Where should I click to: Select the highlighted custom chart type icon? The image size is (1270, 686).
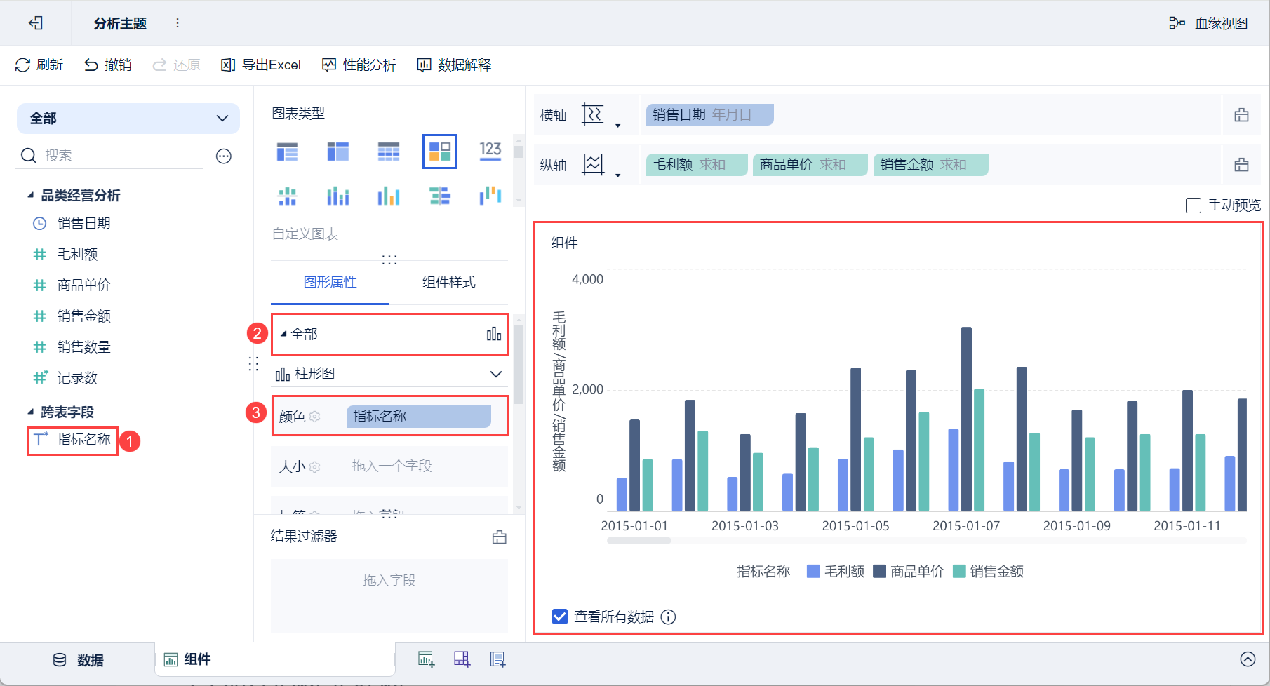[440, 152]
